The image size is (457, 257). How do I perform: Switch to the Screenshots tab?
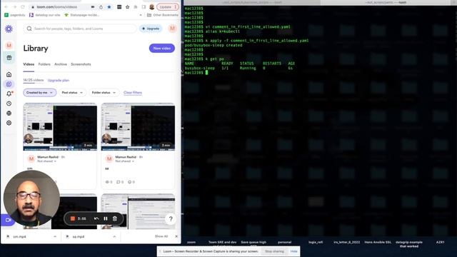click(81, 64)
